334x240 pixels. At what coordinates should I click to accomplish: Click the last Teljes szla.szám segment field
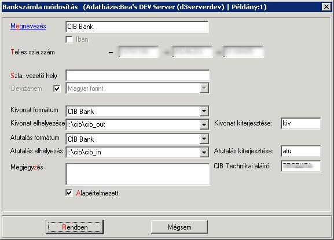244,51
